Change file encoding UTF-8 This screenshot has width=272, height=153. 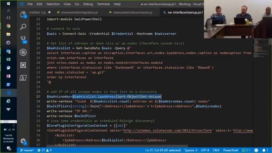click(205, 150)
